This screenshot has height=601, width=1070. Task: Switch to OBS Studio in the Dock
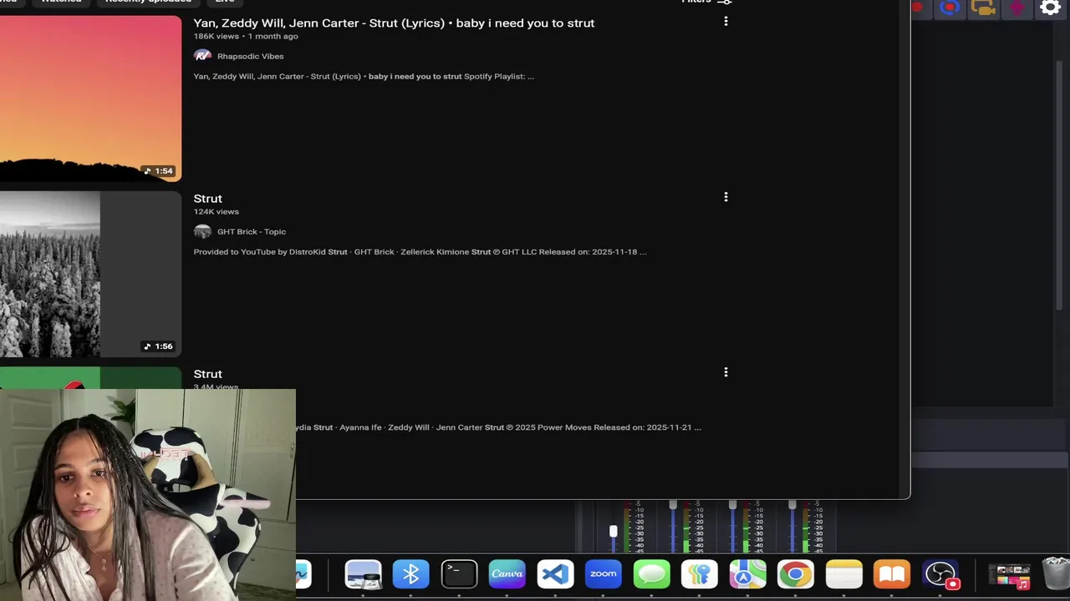940,574
